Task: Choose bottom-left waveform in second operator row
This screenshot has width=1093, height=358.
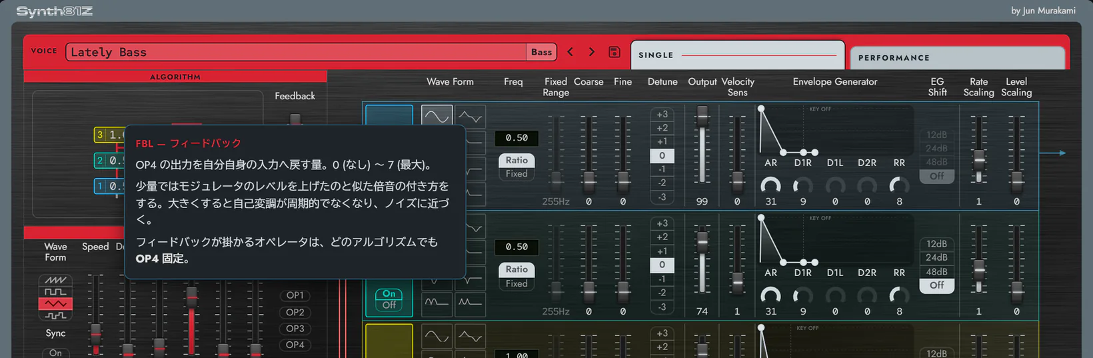Action: pyautogui.click(x=437, y=303)
